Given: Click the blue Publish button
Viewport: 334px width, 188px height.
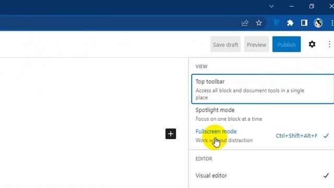Looking at the screenshot, I should point(287,44).
